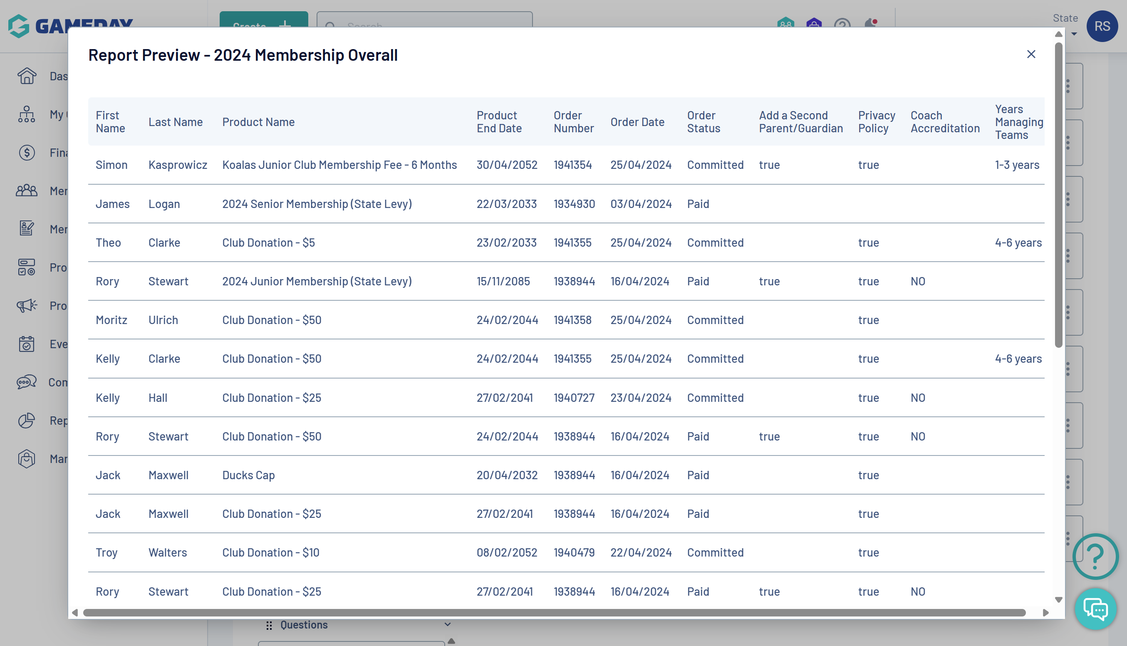This screenshot has width=1127, height=646.
Task: Click the Order Date column header
Action: [x=637, y=122]
